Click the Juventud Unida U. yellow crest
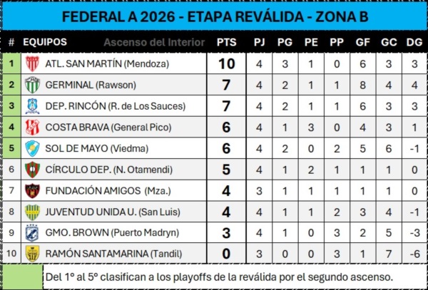This screenshot has width=428, height=290. click(33, 212)
